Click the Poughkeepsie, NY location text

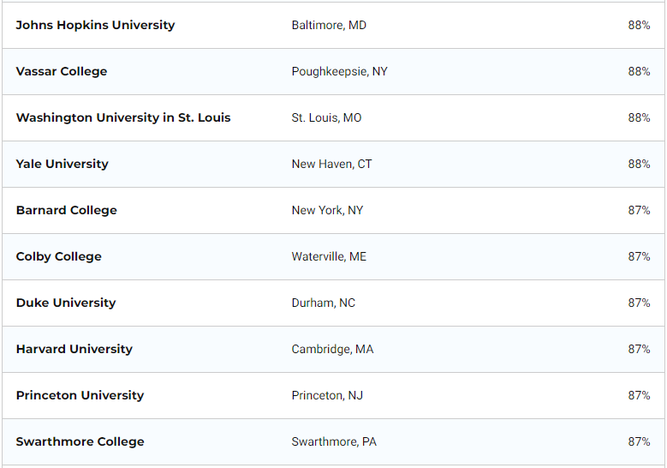339,71
